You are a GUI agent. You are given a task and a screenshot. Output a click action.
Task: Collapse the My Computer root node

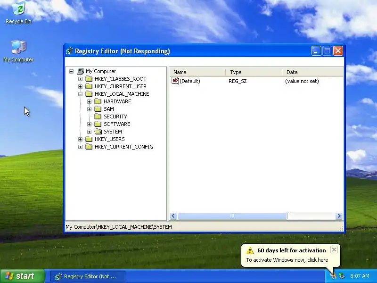coord(72,71)
